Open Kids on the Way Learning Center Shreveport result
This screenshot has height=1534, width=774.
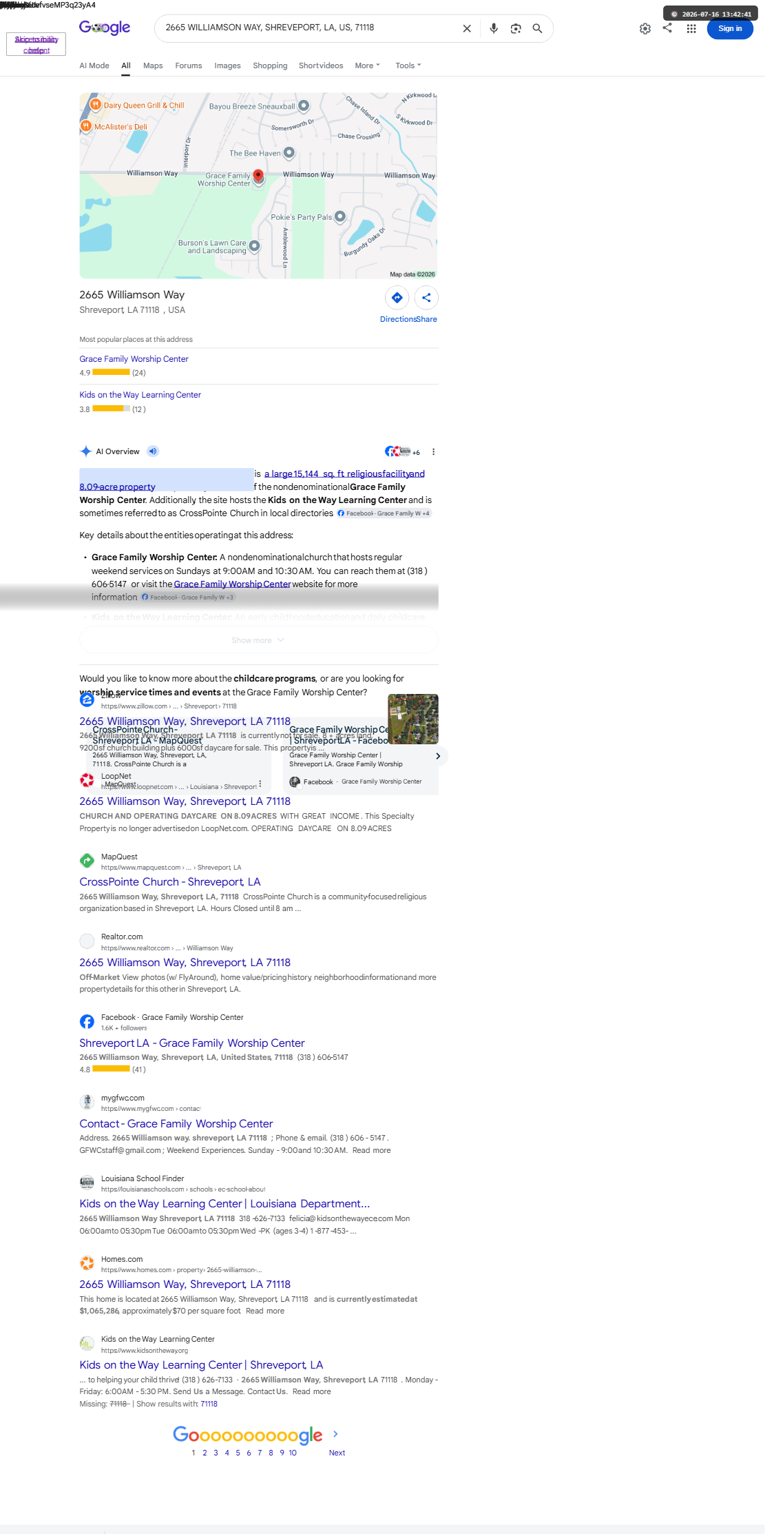pyautogui.click(x=201, y=1365)
